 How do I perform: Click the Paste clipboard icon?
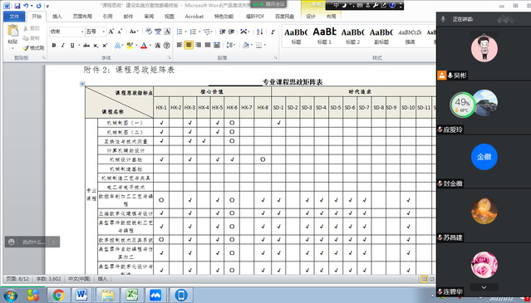click(12, 36)
